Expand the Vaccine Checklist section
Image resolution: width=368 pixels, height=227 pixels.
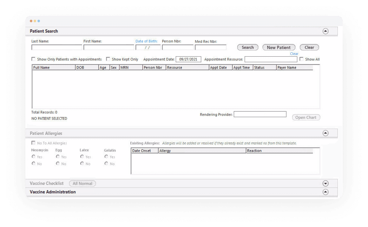click(325, 183)
